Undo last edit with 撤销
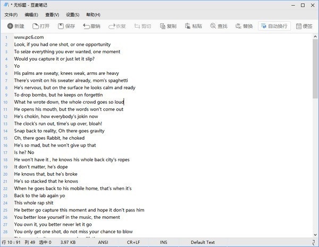 [x=91, y=26]
